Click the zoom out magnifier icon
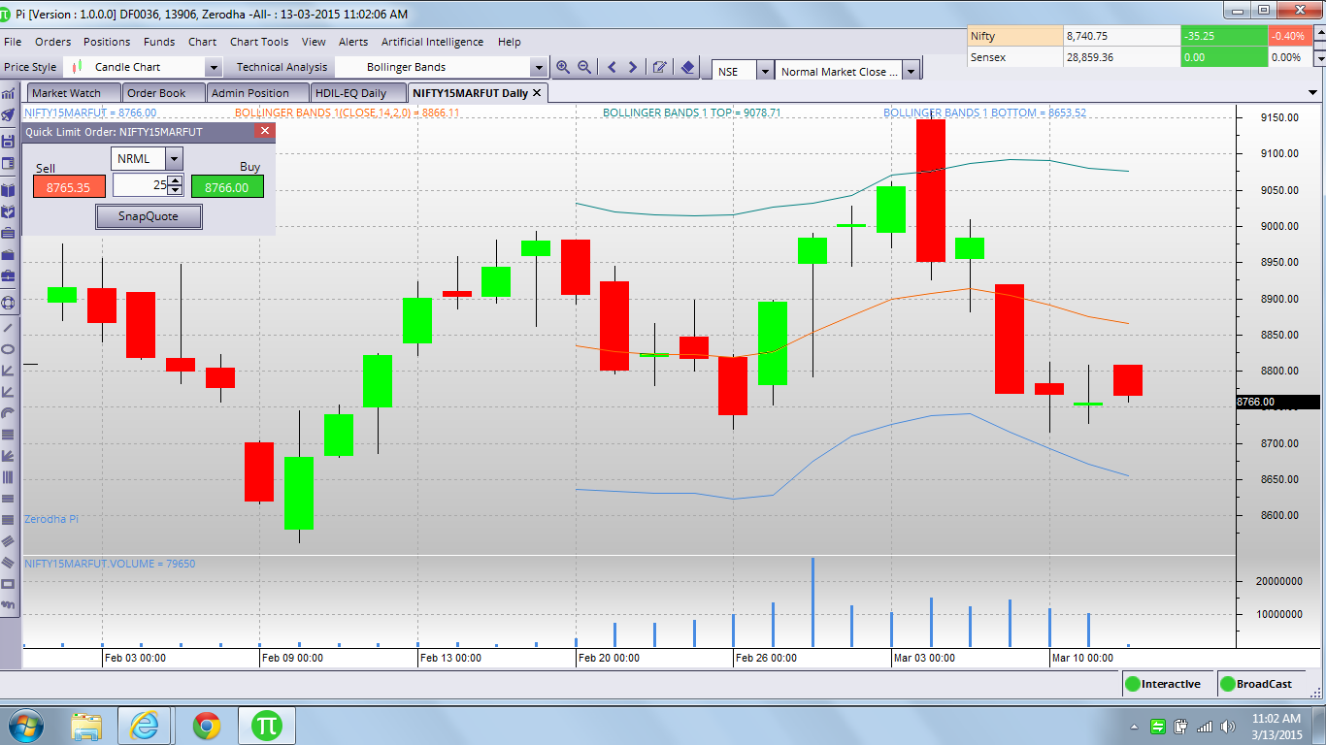The height and width of the screenshot is (745, 1326). coord(584,67)
